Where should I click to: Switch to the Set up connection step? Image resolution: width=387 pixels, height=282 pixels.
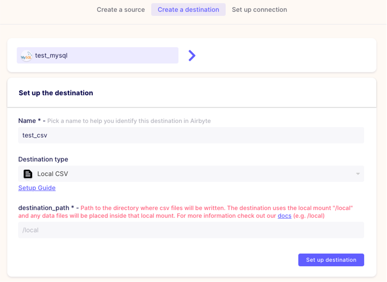259,10
